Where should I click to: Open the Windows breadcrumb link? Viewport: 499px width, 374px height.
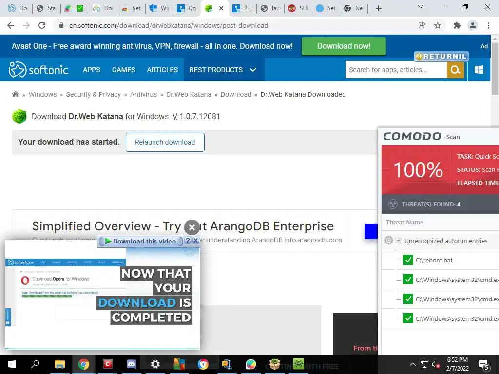click(x=43, y=94)
